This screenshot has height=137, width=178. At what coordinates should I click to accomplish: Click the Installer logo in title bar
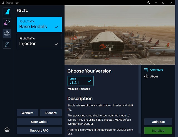point(3,3)
